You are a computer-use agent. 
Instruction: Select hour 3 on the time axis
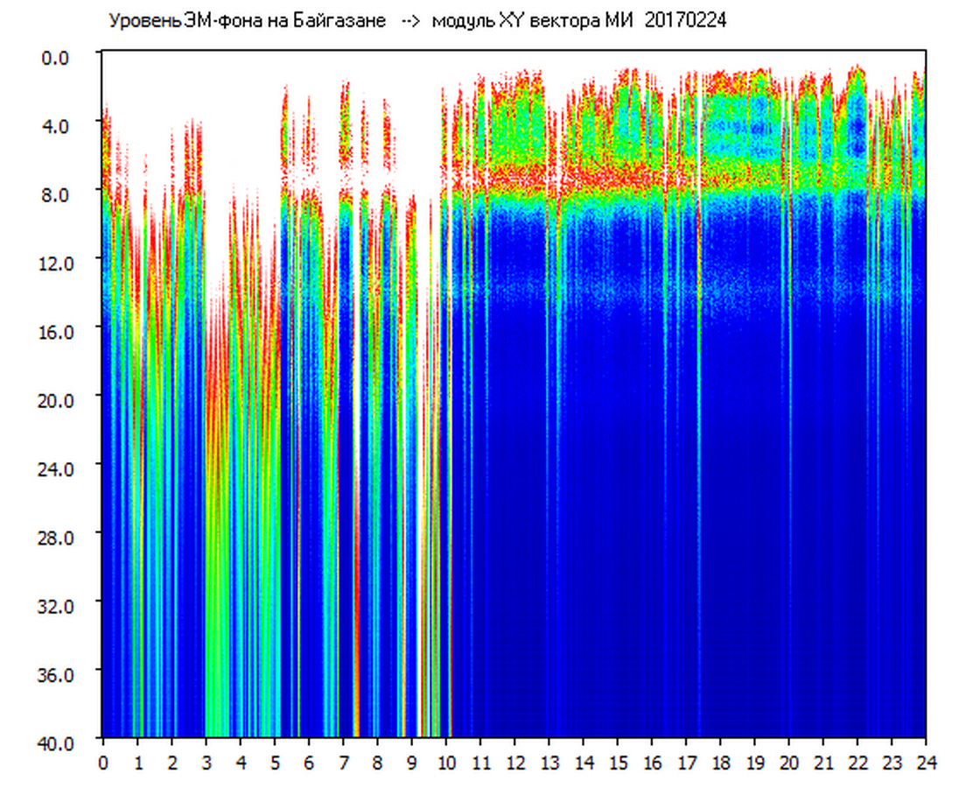pos(206,762)
